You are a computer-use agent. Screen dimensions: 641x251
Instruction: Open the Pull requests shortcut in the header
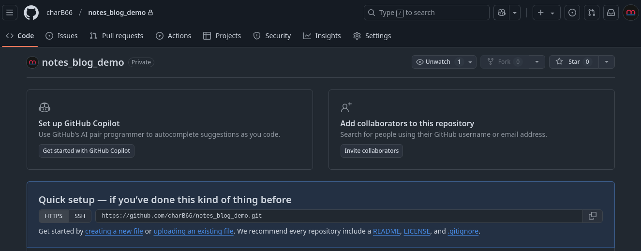(592, 13)
